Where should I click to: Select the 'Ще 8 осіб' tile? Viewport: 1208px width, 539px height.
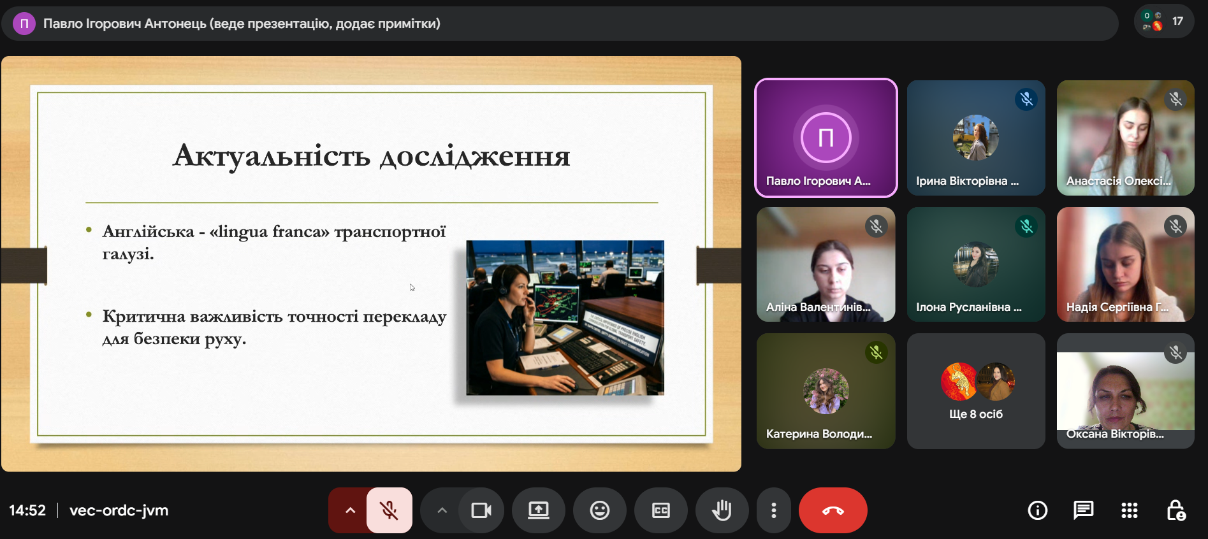[x=975, y=391]
